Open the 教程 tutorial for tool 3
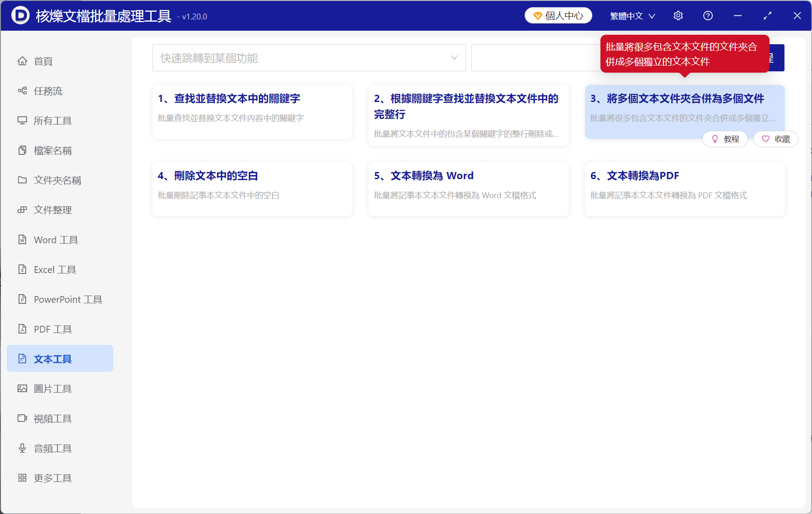 tap(725, 139)
